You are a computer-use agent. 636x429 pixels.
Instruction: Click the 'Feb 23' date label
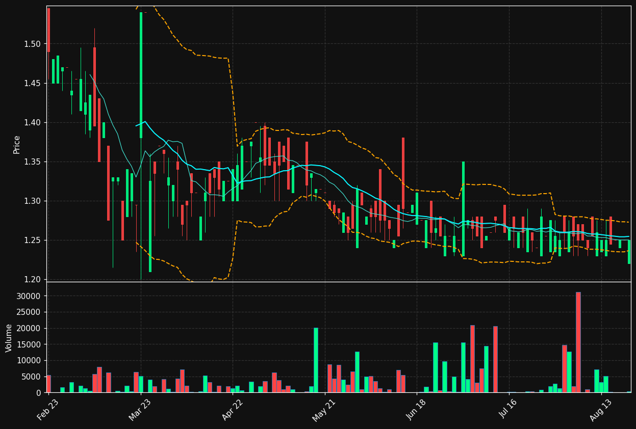coord(47,410)
